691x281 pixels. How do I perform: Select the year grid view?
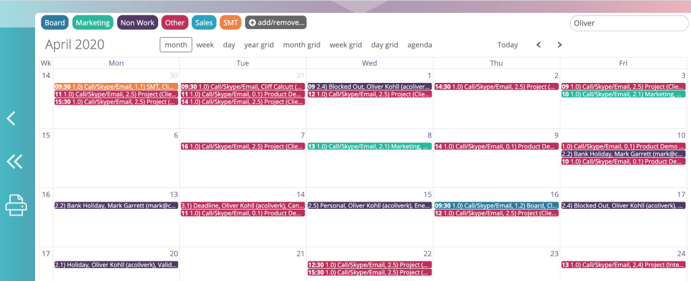pyautogui.click(x=259, y=45)
